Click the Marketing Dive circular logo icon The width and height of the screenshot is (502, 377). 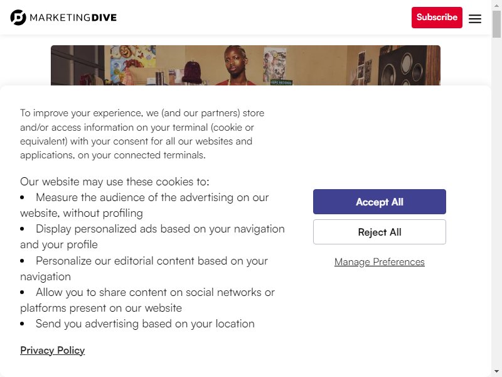point(18,18)
